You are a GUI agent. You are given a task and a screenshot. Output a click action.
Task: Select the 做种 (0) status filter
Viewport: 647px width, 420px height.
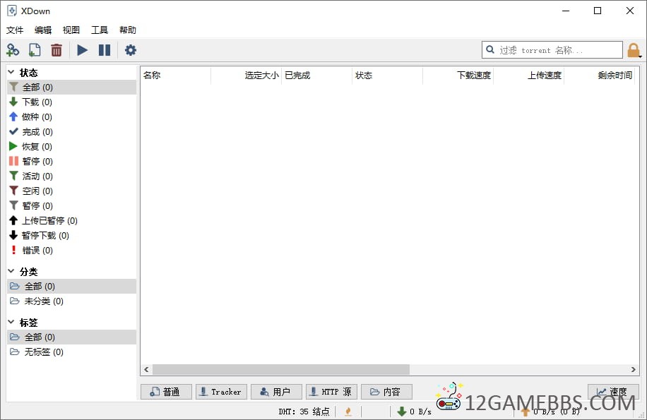(x=72, y=116)
